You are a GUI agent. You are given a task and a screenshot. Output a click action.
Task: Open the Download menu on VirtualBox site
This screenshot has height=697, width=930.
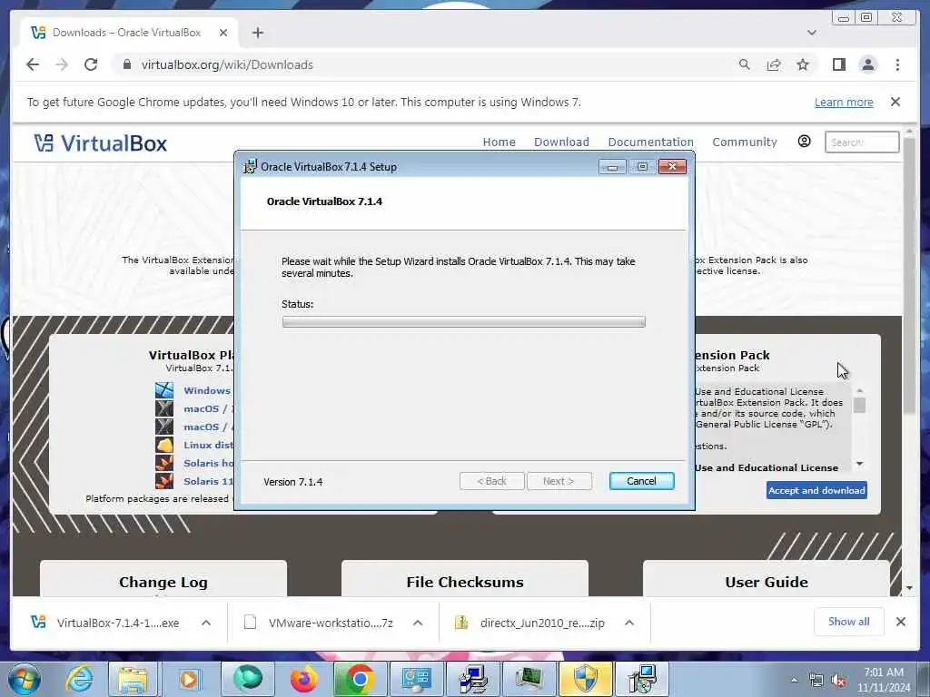561,142
